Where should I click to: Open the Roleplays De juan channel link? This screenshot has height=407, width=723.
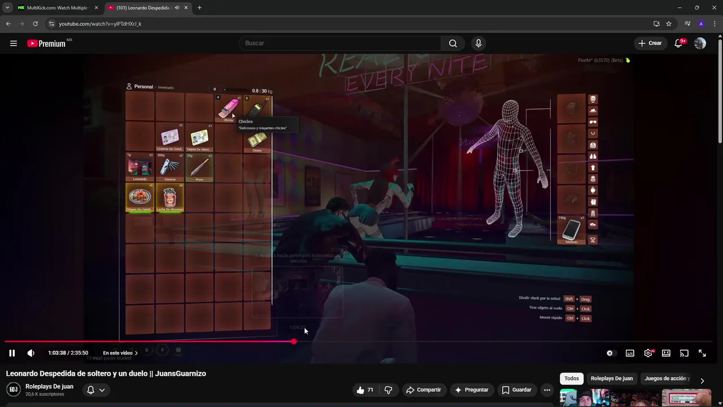click(49, 387)
